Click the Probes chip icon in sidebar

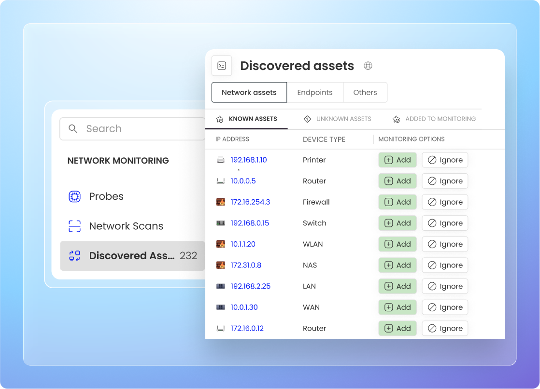(74, 196)
